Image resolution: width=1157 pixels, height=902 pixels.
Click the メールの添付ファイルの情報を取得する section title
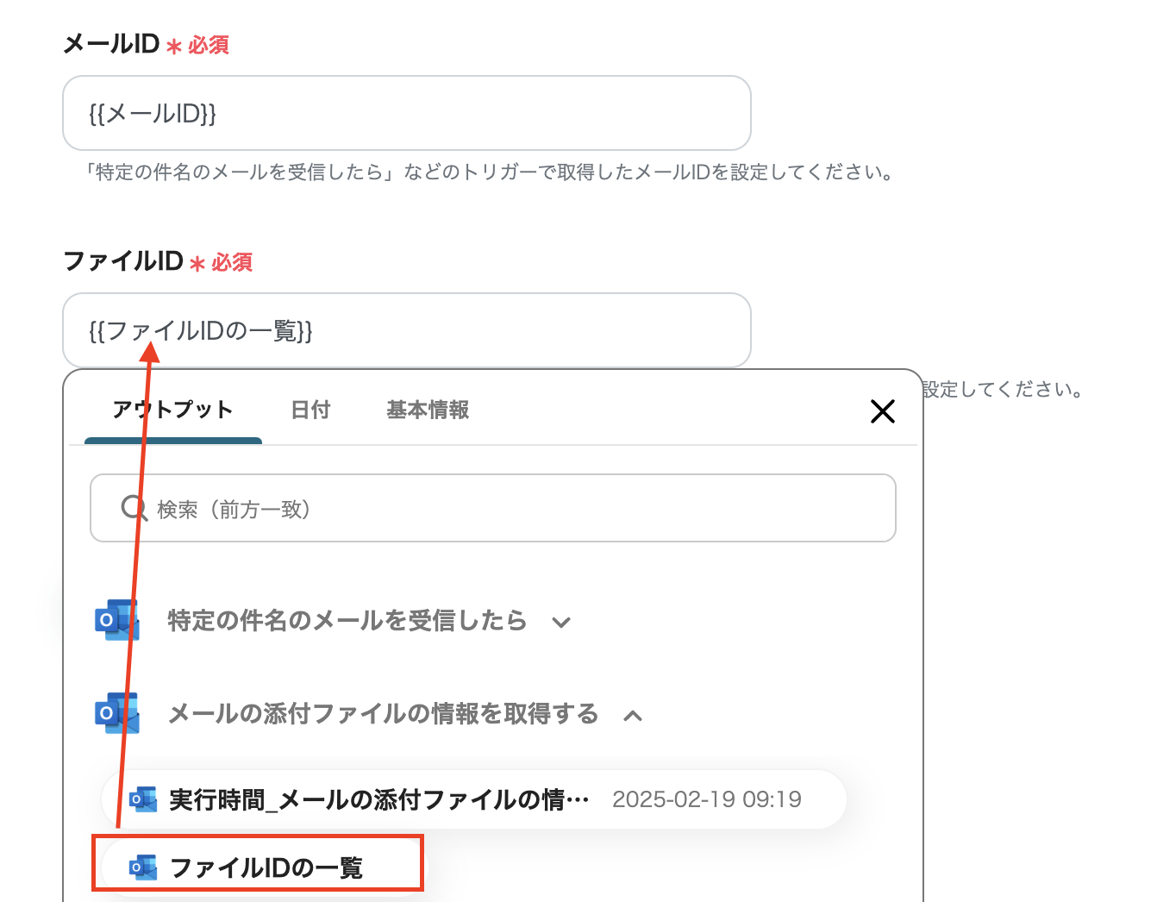(x=383, y=713)
